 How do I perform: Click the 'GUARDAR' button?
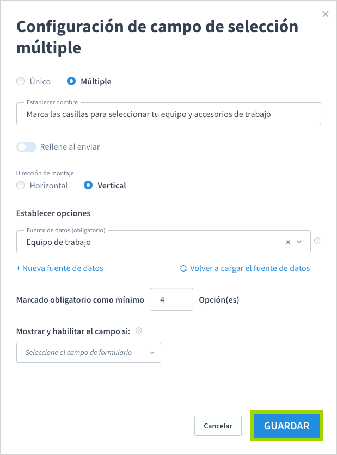(x=286, y=426)
